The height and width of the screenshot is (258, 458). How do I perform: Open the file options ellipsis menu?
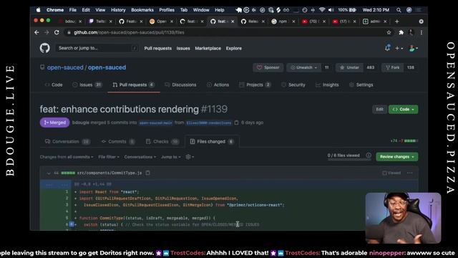[x=410, y=173]
